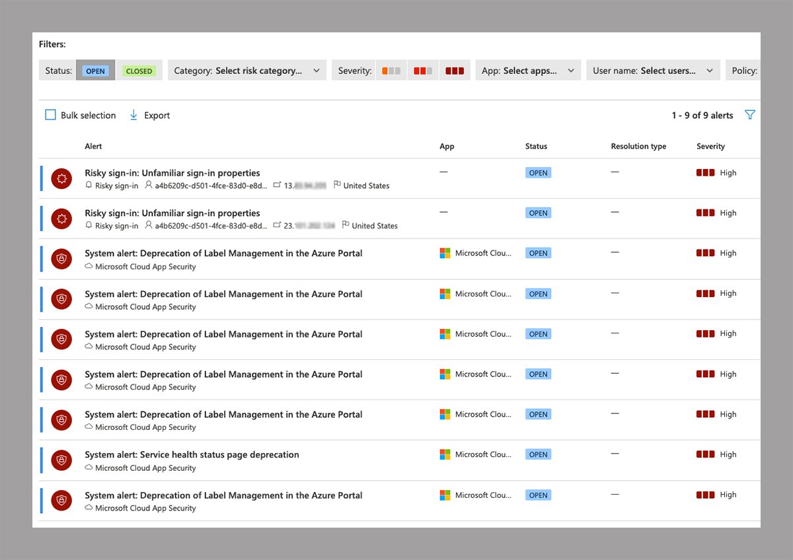Click the risky sign-in gear icon on the first alert
Image resolution: width=793 pixels, height=560 pixels.
click(x=61, y=178)
